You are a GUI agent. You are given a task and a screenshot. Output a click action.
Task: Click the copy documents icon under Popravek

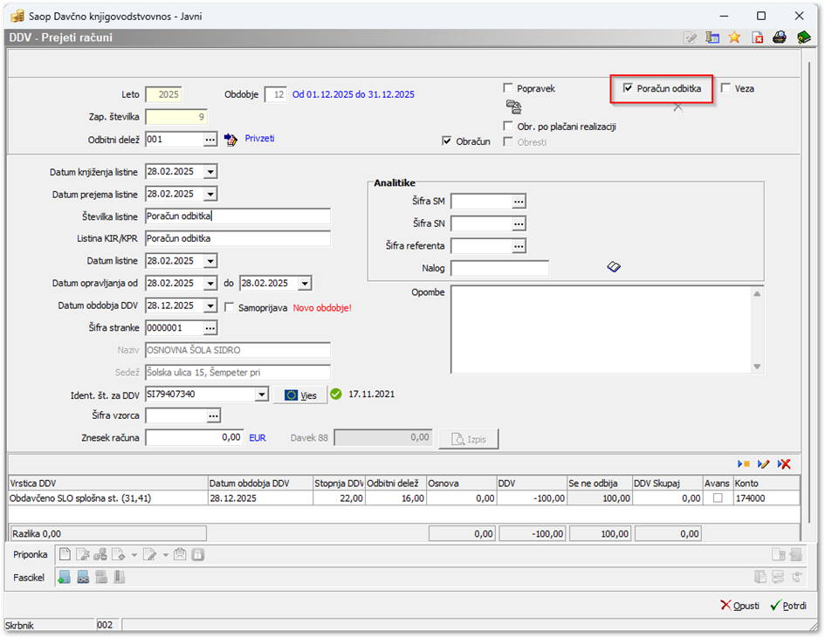click(x=513, y=106)
